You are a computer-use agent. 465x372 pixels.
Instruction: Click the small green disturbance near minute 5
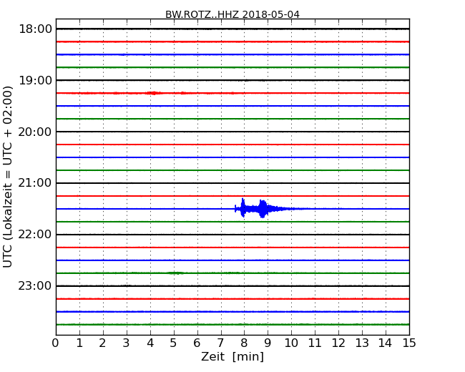175,273
